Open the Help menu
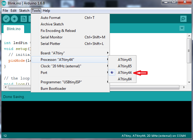 (x=46, y=11)
